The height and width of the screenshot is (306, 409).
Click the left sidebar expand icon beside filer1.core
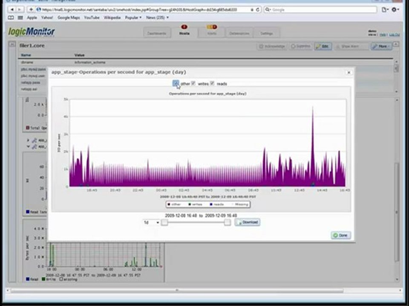[x=12, y=45]
